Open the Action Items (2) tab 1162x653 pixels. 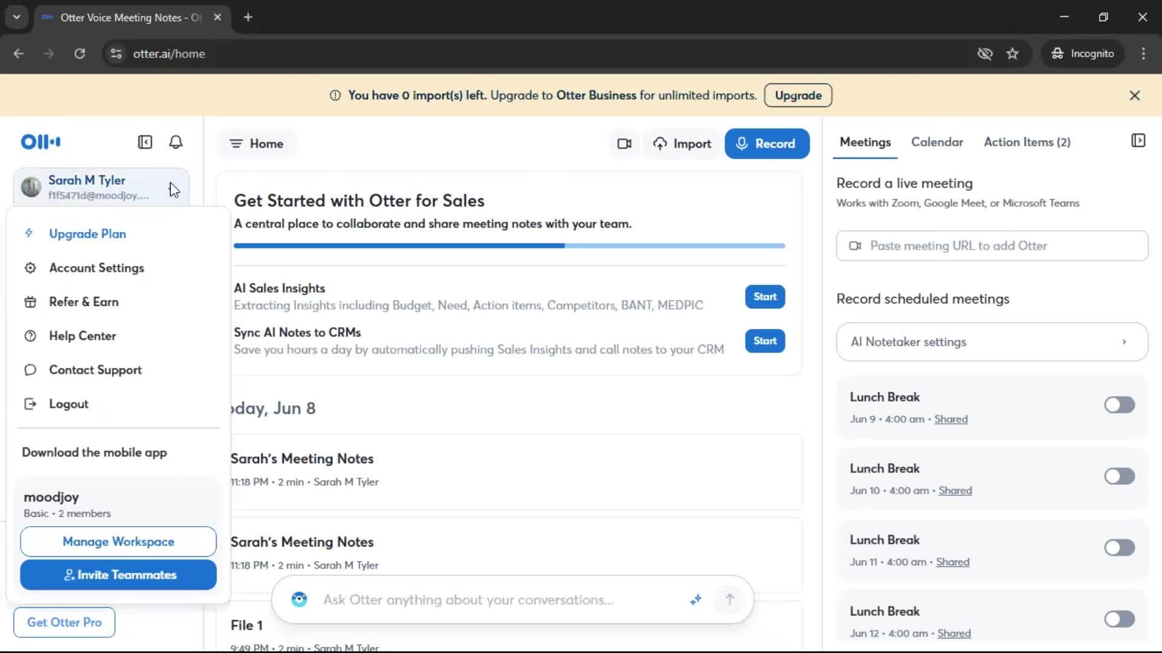(1027, 142)
